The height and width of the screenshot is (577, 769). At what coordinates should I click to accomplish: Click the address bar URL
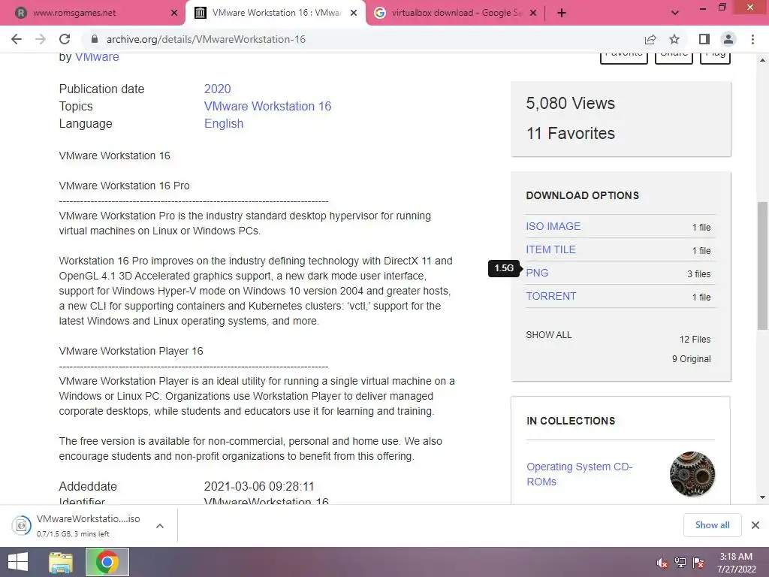(206, 39)
